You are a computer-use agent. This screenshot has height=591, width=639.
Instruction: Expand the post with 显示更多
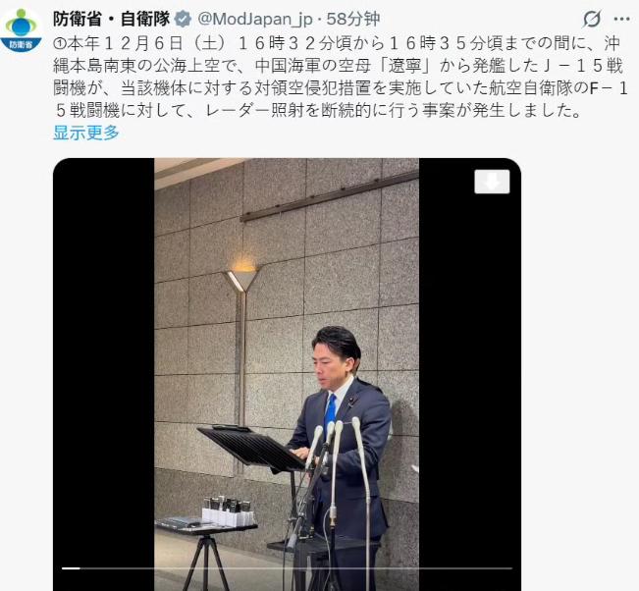coord(86,133)
